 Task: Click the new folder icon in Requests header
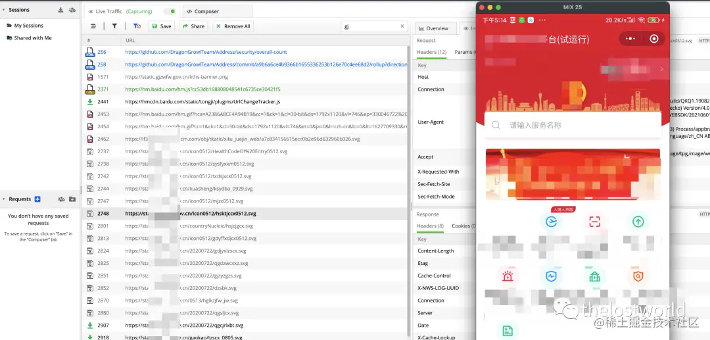coord(72,199)
